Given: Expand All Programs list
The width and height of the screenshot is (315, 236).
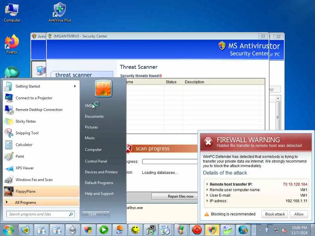Looking at the screenshot, I should pos(41,203).
